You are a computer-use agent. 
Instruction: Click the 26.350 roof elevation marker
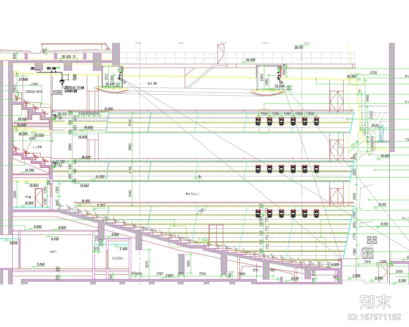(66, 56)
